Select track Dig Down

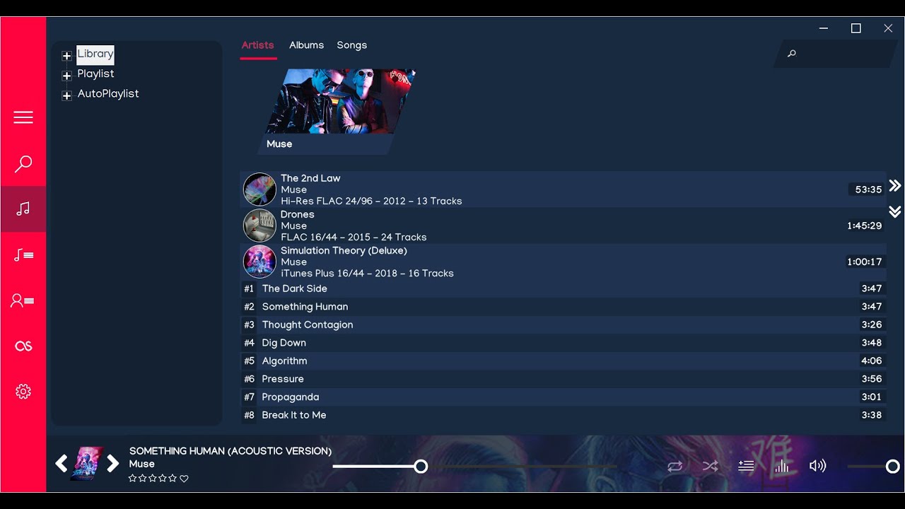pos(563,343)
